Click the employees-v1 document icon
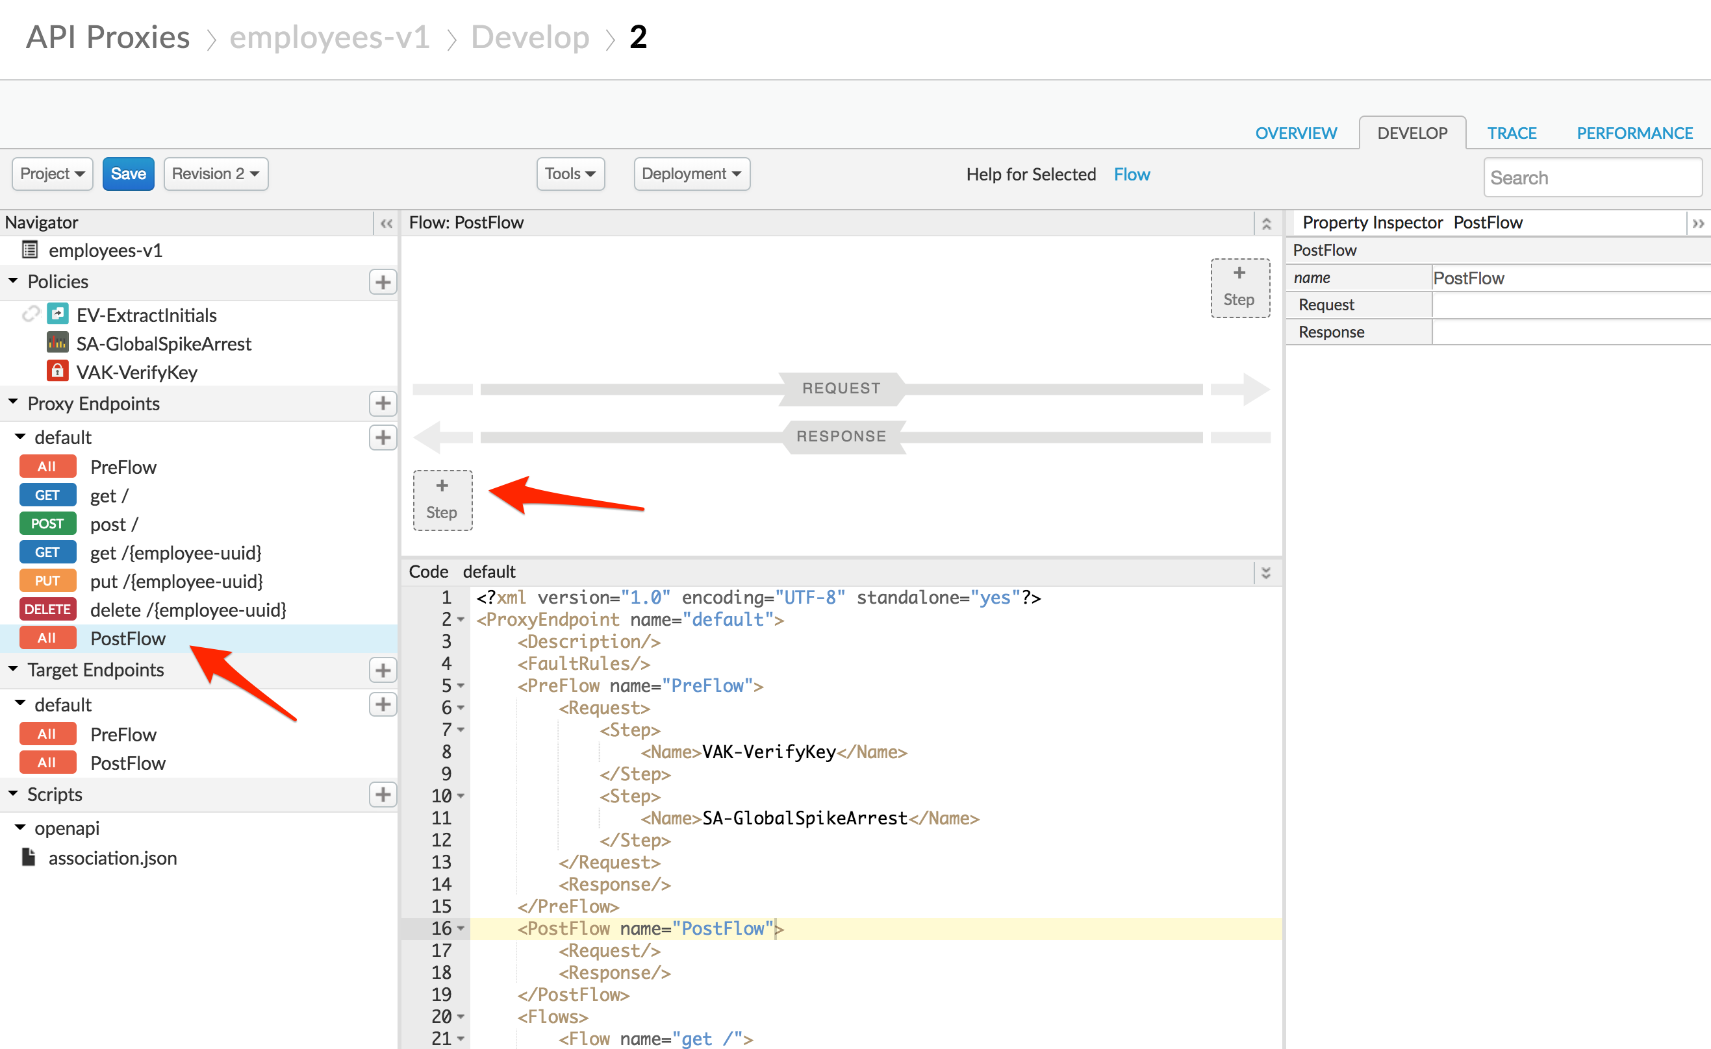1711x1049 pixels. click(30, 249)
